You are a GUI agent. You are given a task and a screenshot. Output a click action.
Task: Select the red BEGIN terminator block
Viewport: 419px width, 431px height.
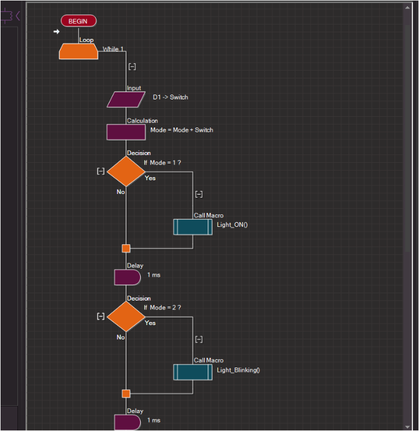coord(78,21)
